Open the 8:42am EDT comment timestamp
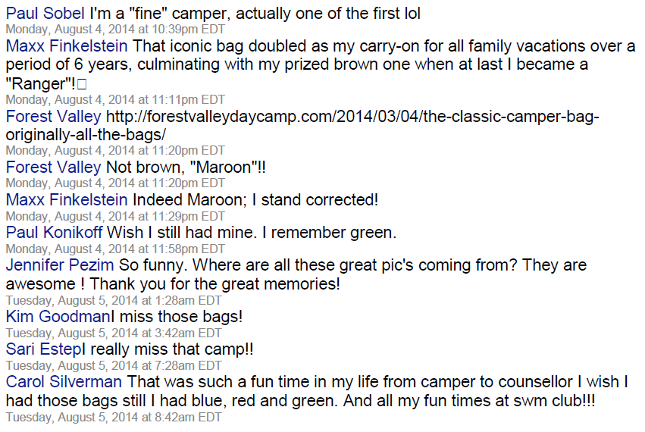This screenshot has width=645, height=432. tap(114, 416)
